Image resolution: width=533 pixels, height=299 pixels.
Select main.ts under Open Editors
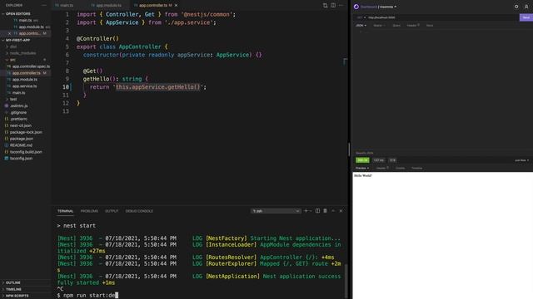25,20
